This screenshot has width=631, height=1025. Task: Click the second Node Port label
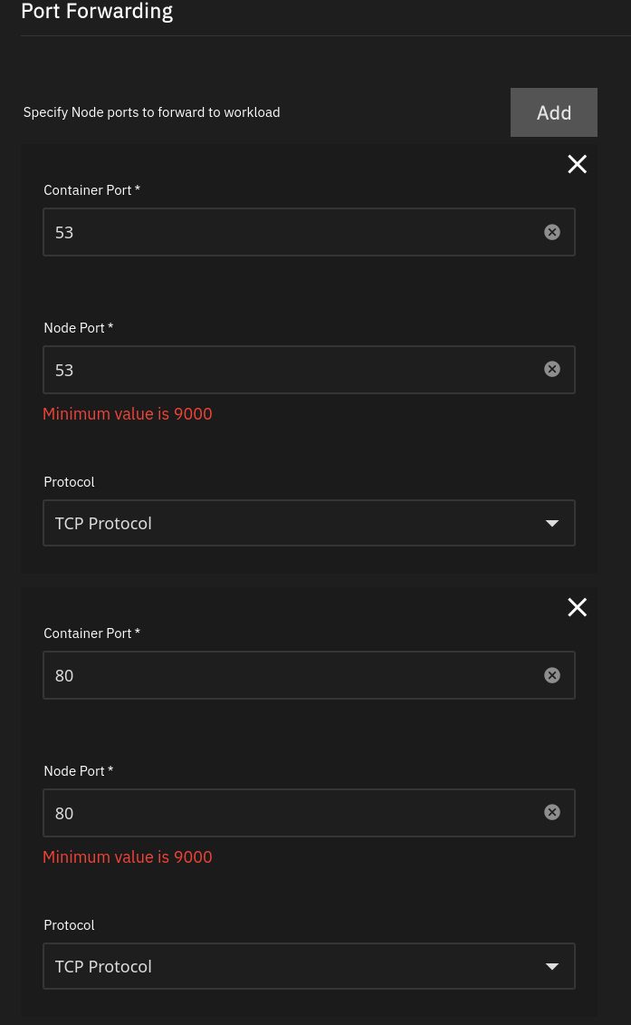79,771
